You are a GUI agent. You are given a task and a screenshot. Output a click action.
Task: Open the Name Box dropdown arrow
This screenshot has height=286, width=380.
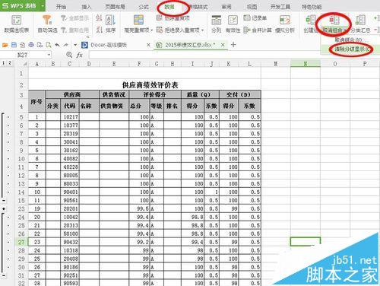[x=49, y=55]
